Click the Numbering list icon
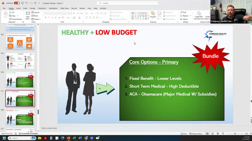Viewport: 252px width, 141px height. coord(92,13)
